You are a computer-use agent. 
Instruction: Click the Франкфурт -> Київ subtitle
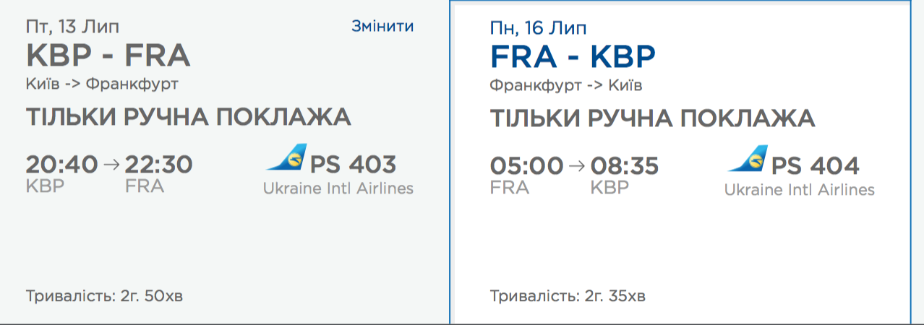(566, 85)
